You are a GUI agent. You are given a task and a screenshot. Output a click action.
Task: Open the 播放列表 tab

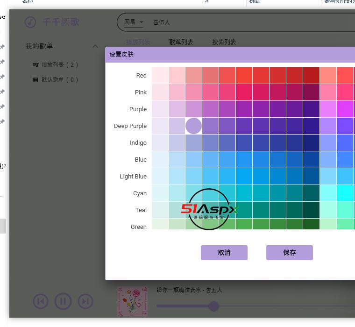click(138, 42)
